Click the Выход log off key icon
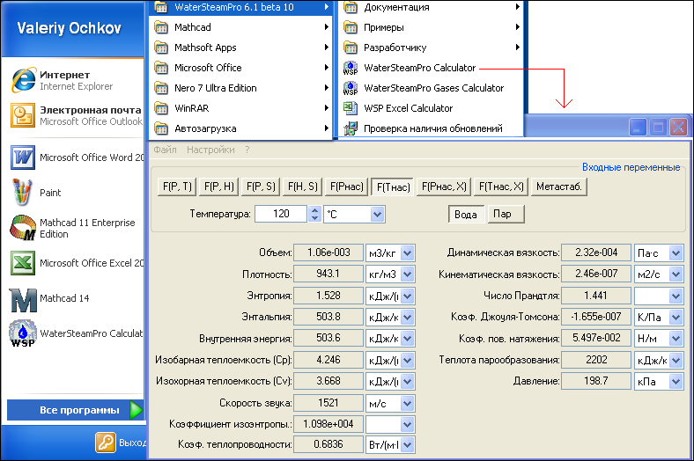This screenshot has width=694, height=461. (x=106, y=442)
